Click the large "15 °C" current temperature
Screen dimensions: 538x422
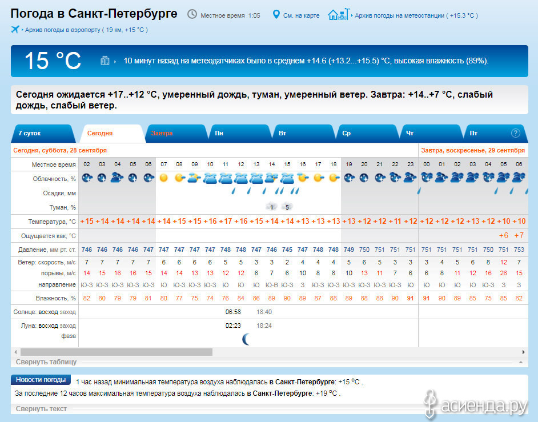53,61
